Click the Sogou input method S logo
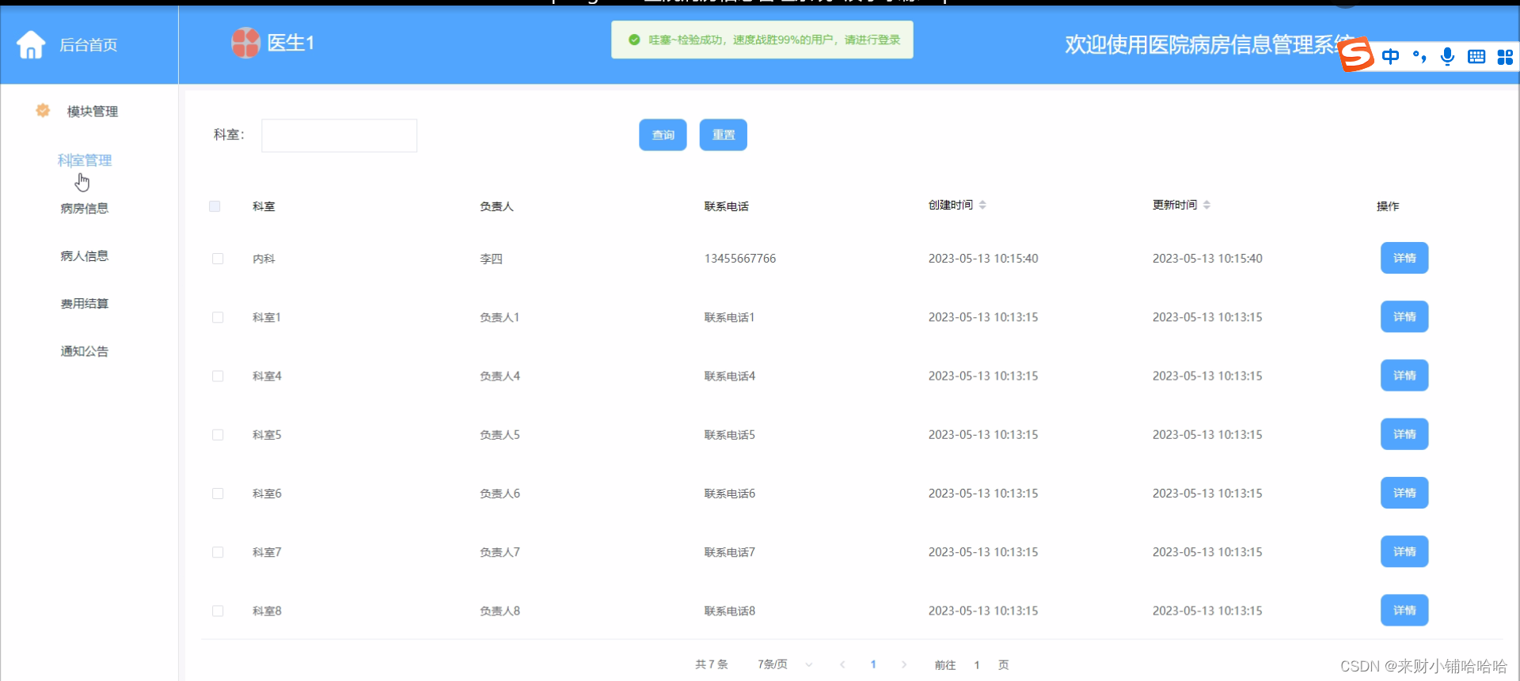This screenshot has width=1520, height=681. coord(1355,55)
